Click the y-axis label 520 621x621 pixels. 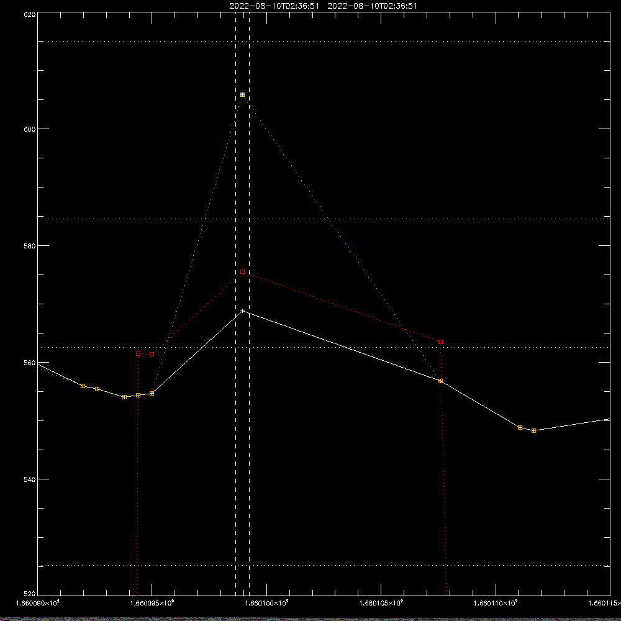[x=30, y=594]
